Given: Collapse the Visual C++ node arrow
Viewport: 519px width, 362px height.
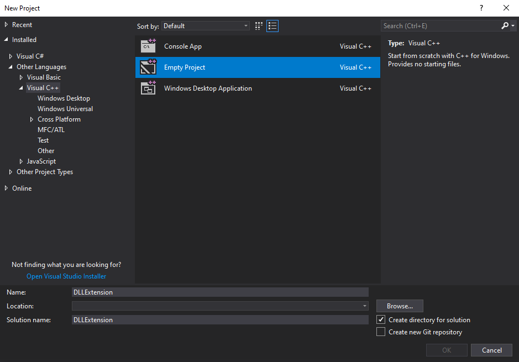Looking at the screenshot, I should [x=21, y=88].
